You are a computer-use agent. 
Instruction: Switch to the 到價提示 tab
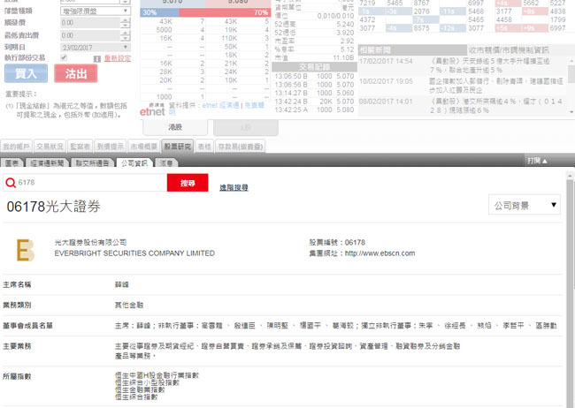pos(111,147)
